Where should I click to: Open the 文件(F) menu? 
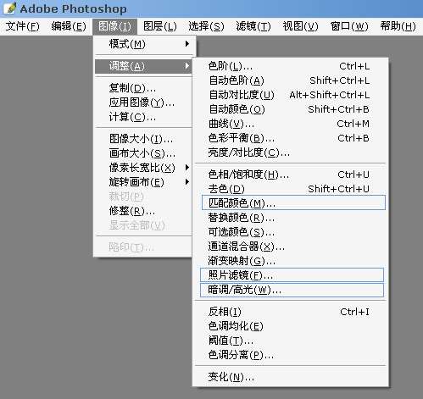[x=22, y=26]
